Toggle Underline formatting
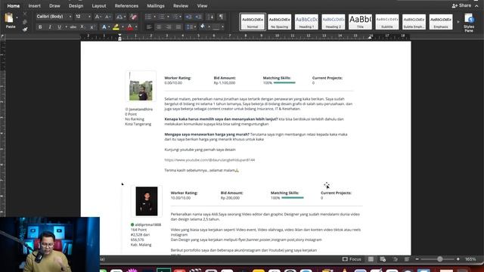This screenshot has width=484, height=272. [x=59, y=27]
